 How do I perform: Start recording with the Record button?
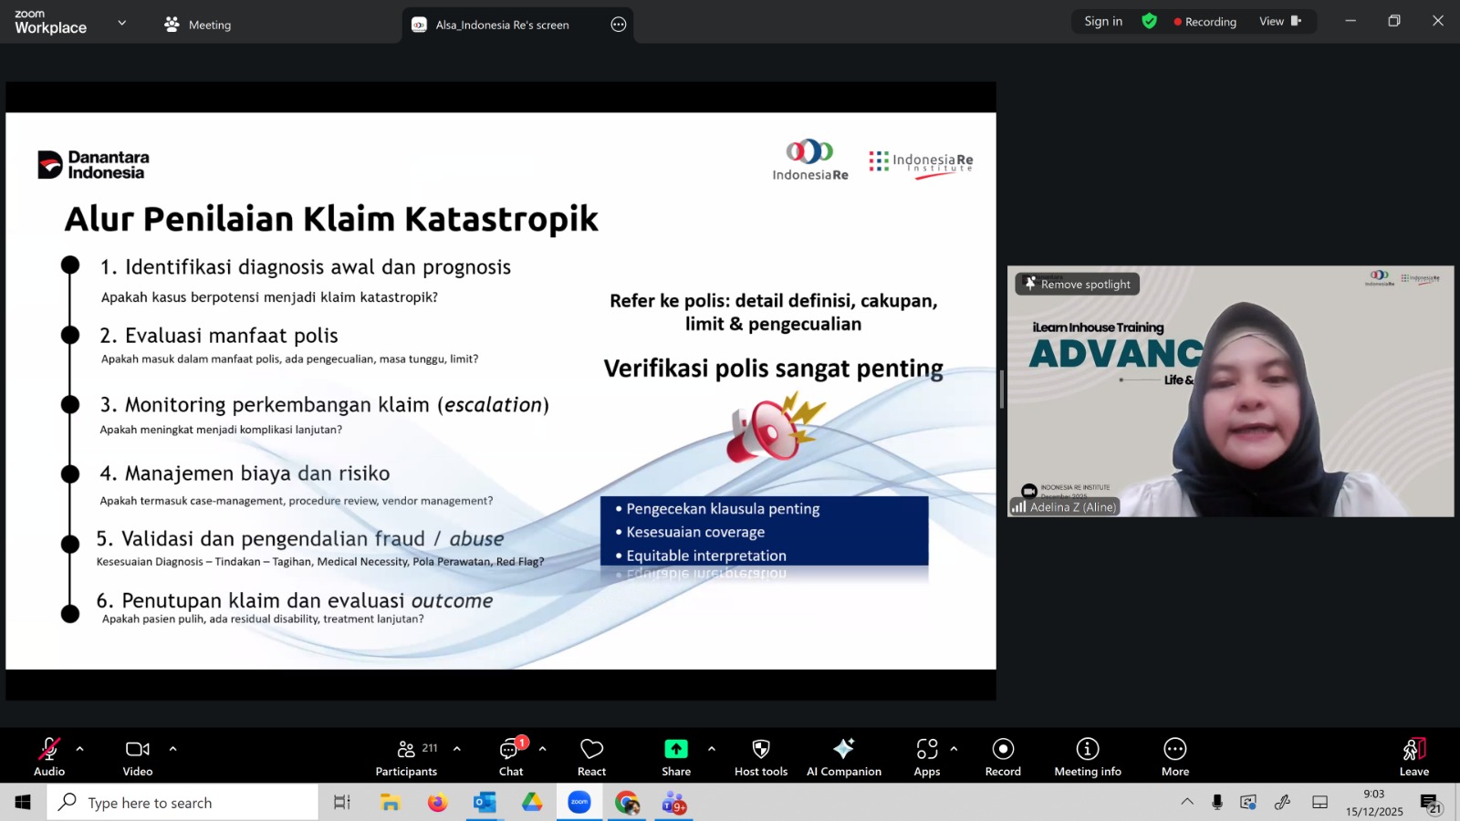1003,756
